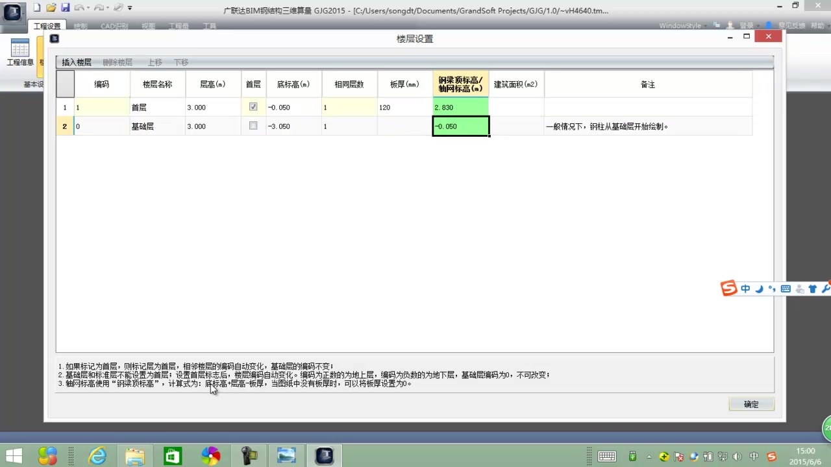Click the safely remove USB tray icon
This screenshot has height=467, width=831.
[x=633, y=457]
